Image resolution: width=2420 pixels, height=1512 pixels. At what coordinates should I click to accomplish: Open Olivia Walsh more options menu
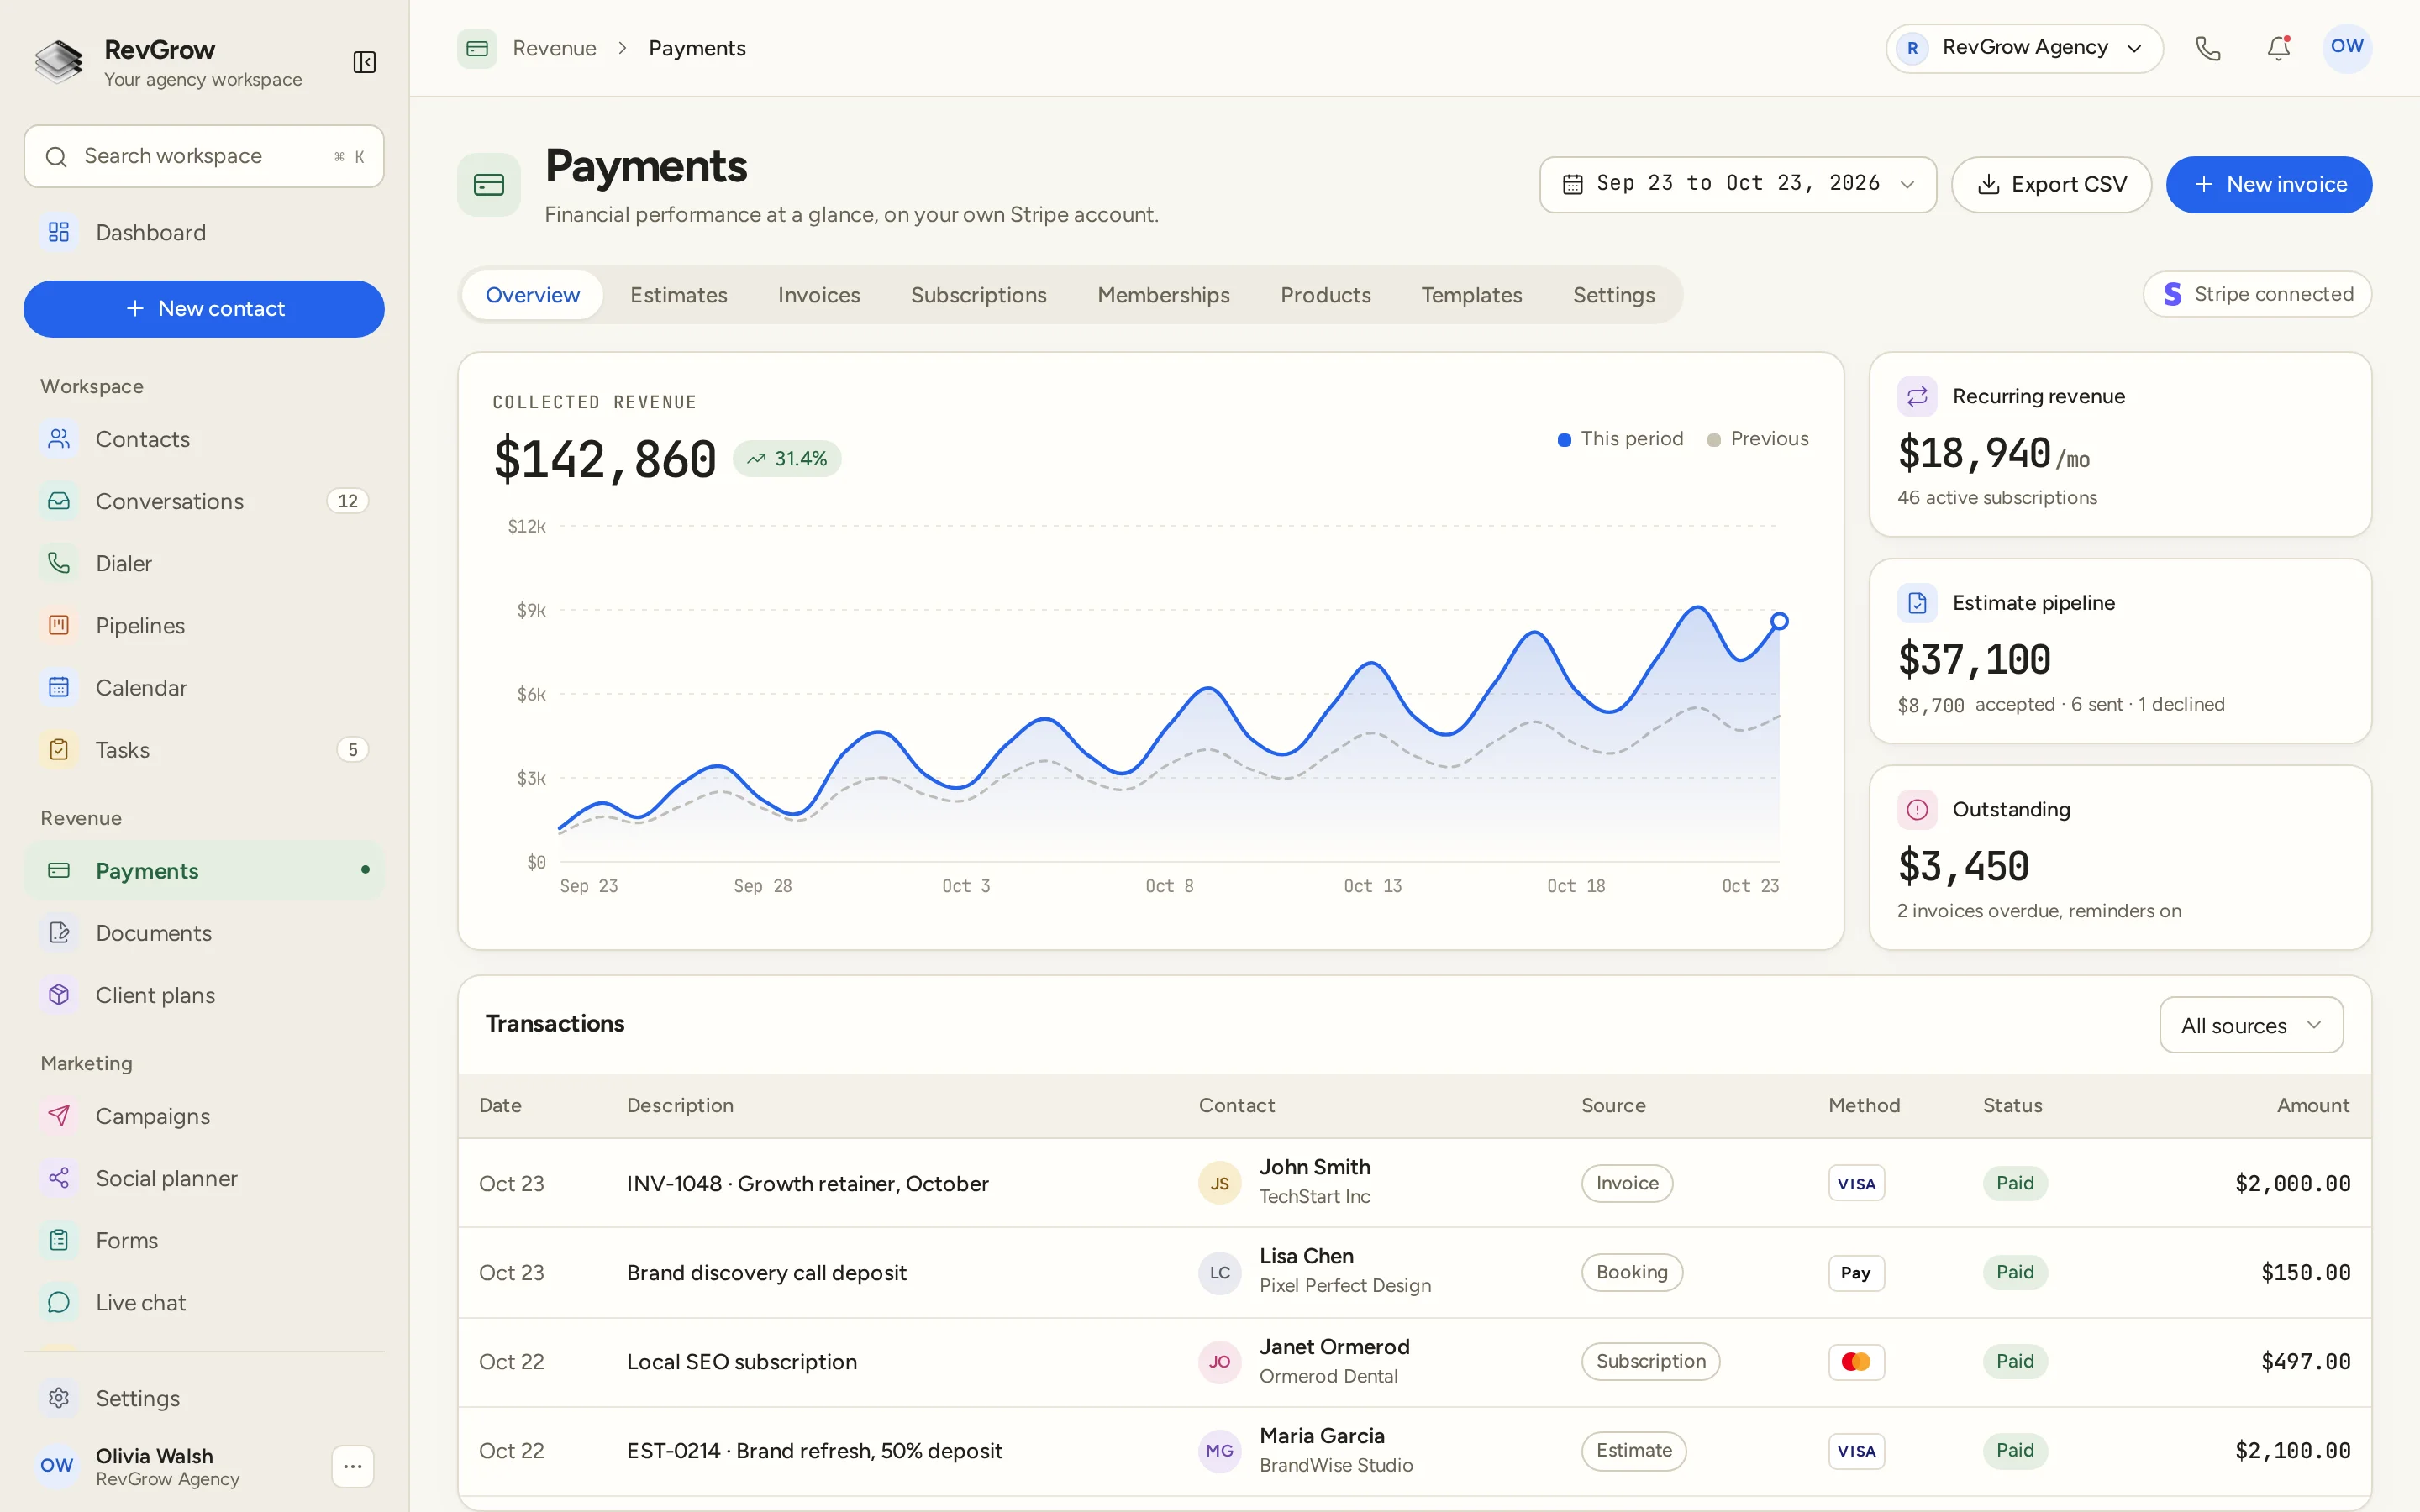(x=352, y=1466)
